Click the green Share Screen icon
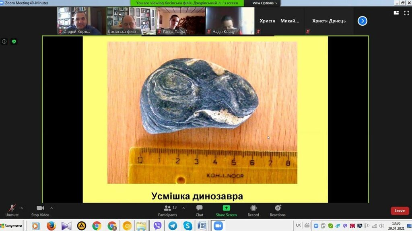This screenshot has width=412, height=231. (226, 208)
